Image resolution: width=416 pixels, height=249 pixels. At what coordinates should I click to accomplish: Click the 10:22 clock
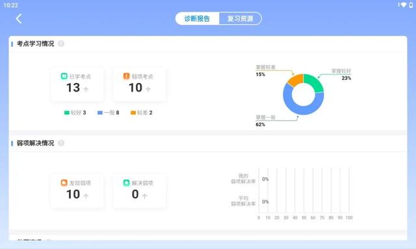pos(10,5)
